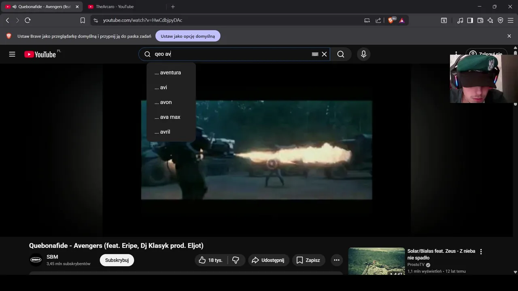518x291 pixels.
Task: Open the search tabs icon in browser toolbar
Action: 444,20
